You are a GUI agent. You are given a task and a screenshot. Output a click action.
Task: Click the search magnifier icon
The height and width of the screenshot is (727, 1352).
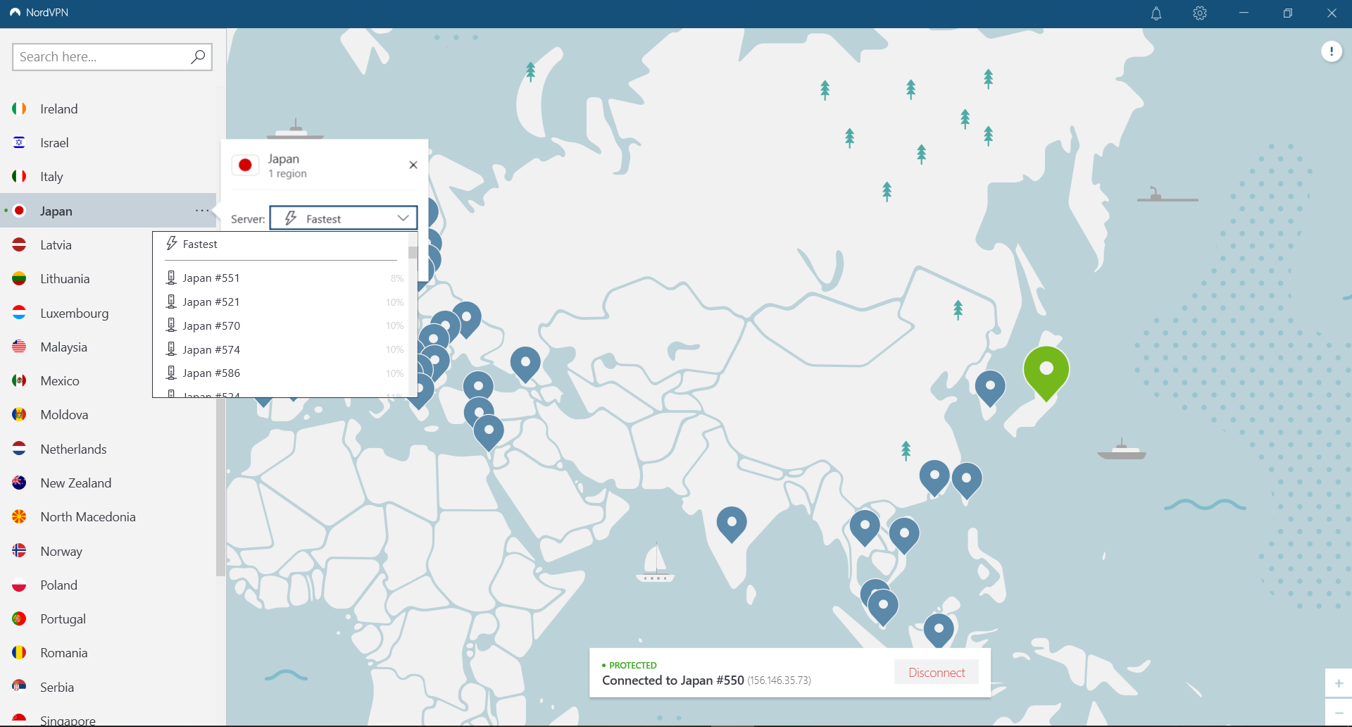pos(198,56)
